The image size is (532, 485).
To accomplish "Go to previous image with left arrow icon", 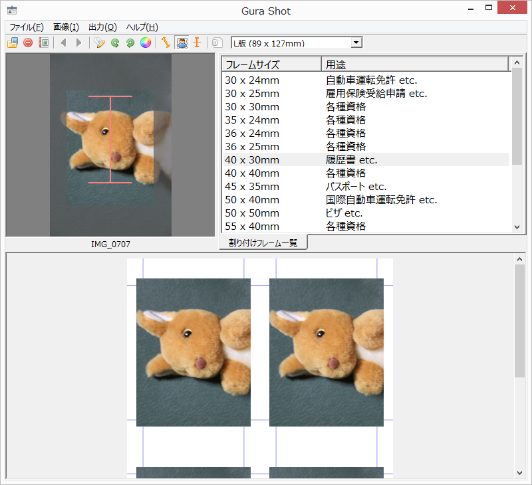I will 63,43.
